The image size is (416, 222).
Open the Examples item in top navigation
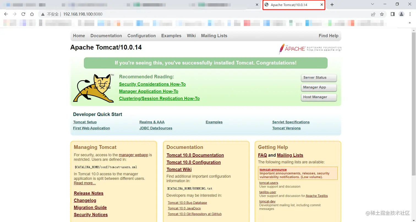[x=171, y=36]
